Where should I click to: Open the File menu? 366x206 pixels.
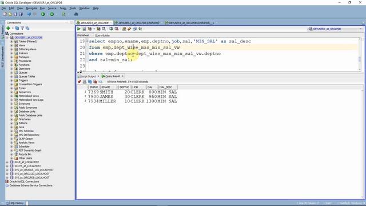3,8
